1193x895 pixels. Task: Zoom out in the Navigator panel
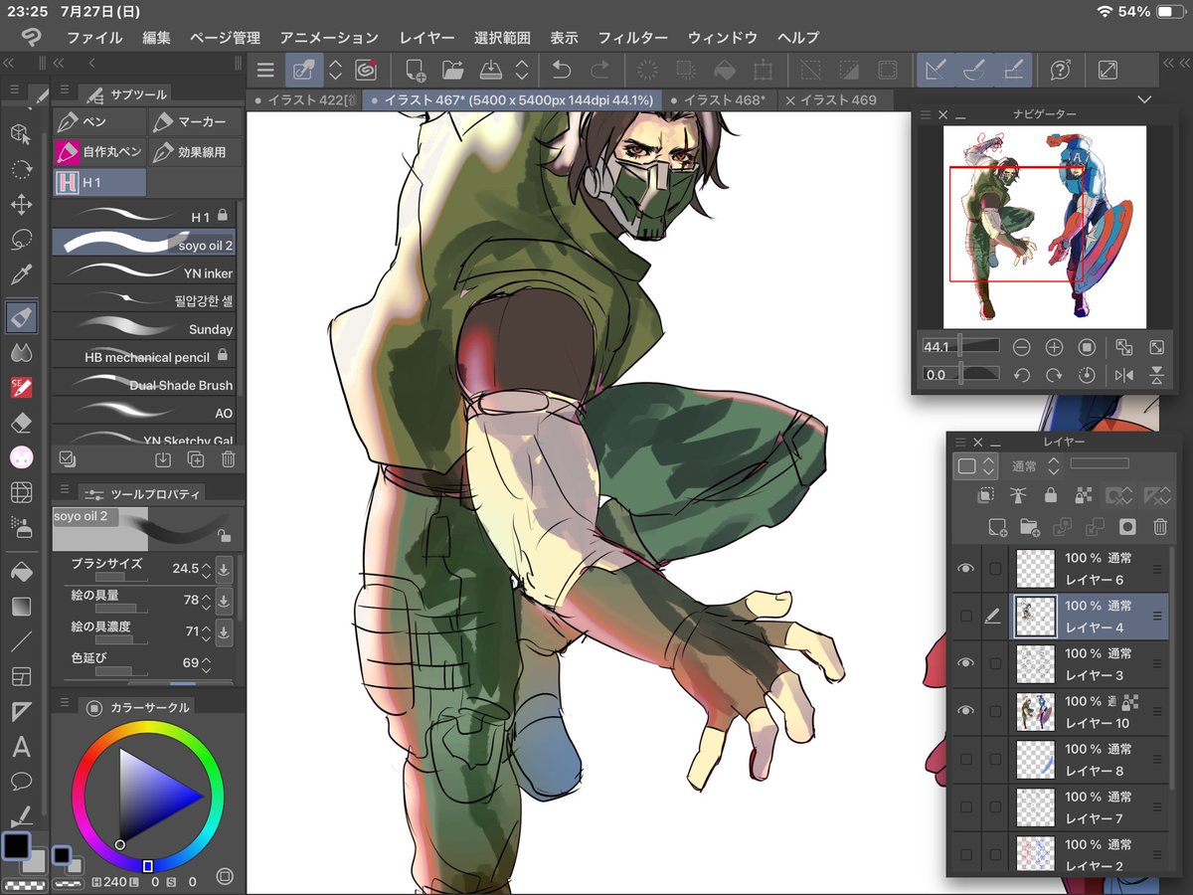point(1021,347)
